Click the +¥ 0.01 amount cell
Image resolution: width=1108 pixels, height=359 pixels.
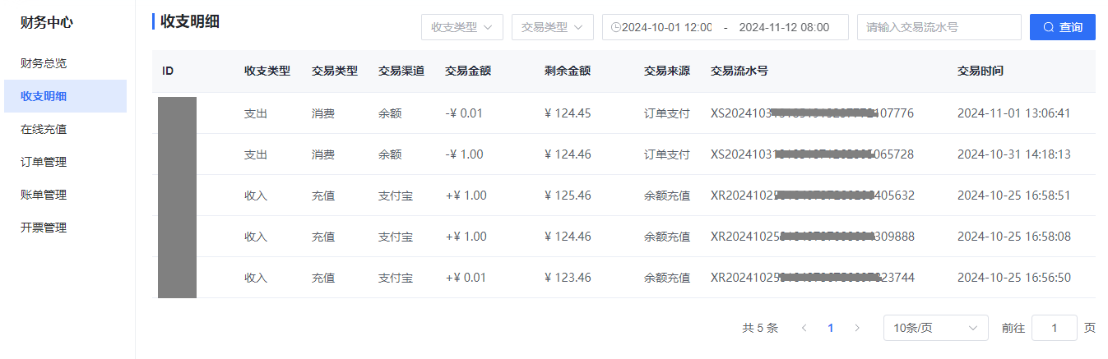coord(466,278)
